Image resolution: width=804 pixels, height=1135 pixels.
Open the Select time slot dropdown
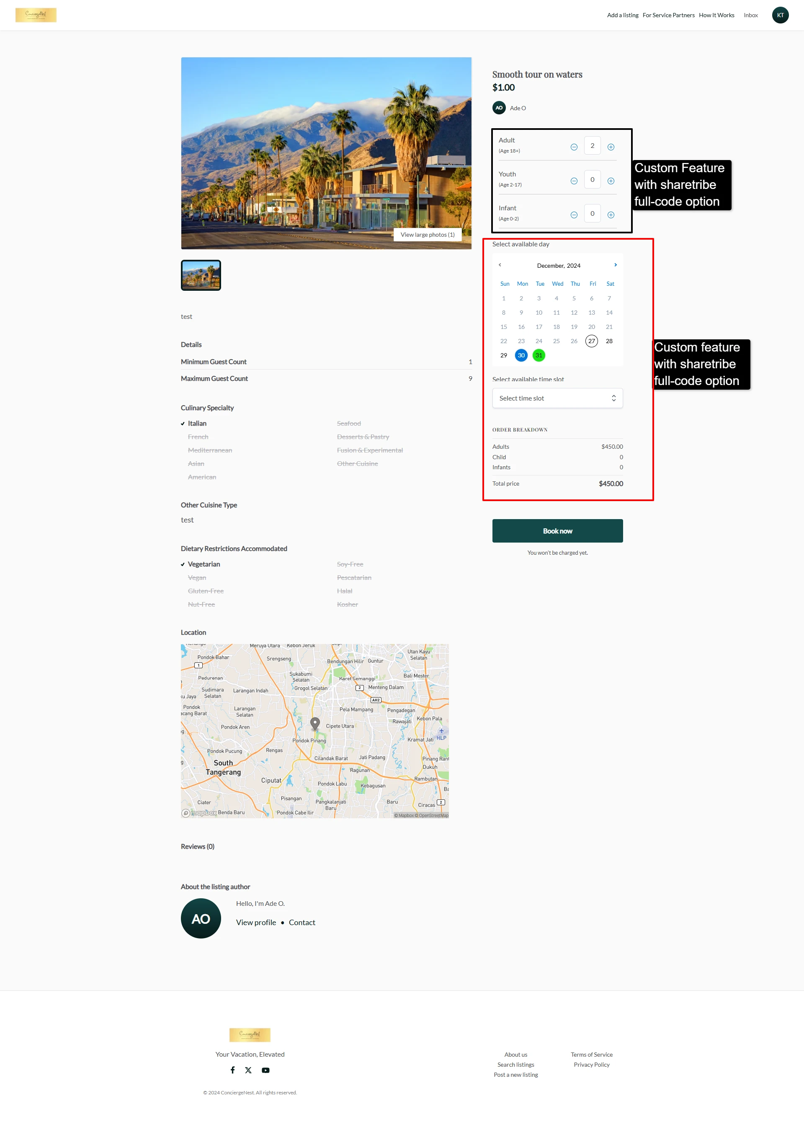coord(557,398)
